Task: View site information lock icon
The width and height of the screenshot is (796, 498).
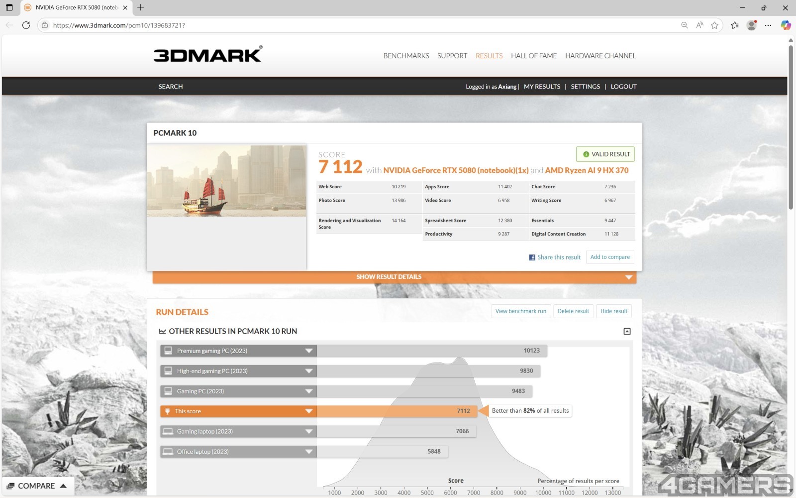Action: pyautogui.click(x=45, y=25)
